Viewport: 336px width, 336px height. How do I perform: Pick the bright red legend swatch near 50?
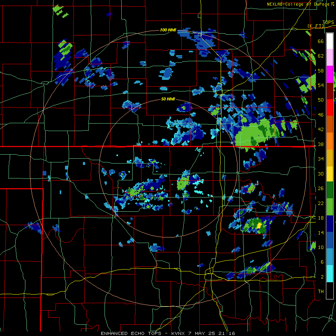click(x=330, y=108)
